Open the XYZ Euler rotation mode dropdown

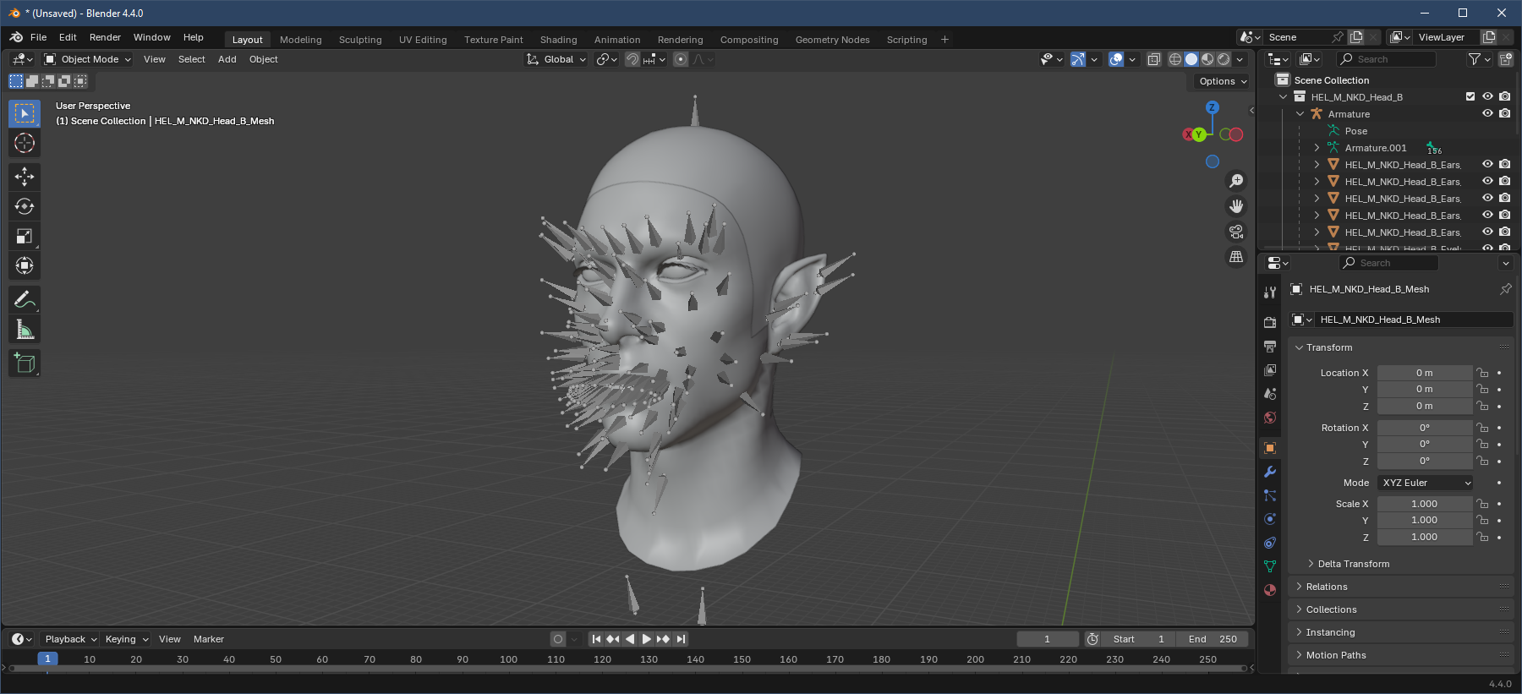[1426, 483]
